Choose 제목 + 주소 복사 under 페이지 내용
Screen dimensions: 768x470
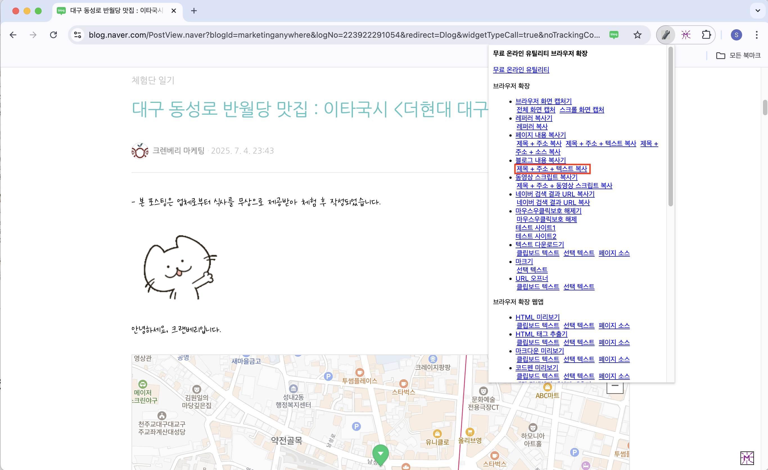tap(539, 143)
